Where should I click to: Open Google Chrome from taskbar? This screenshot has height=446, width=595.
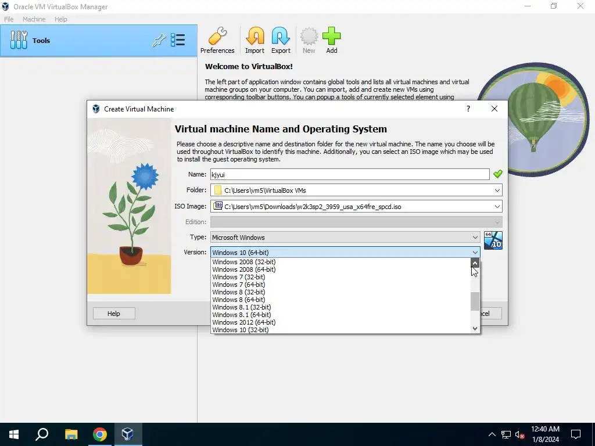click(x=100, y=434)
